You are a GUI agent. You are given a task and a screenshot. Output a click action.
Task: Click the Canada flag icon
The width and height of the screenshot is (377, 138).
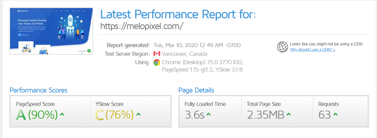(x=156, y=54)
